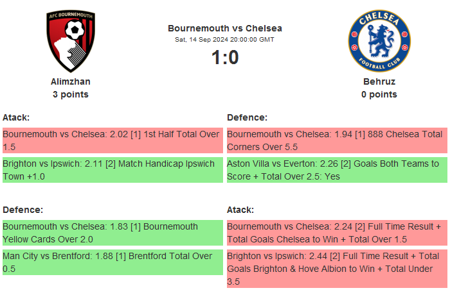The image size is (450, 295).
Task: Click the Bournemouth vs Chelsea match title
Action: [224, 28]
